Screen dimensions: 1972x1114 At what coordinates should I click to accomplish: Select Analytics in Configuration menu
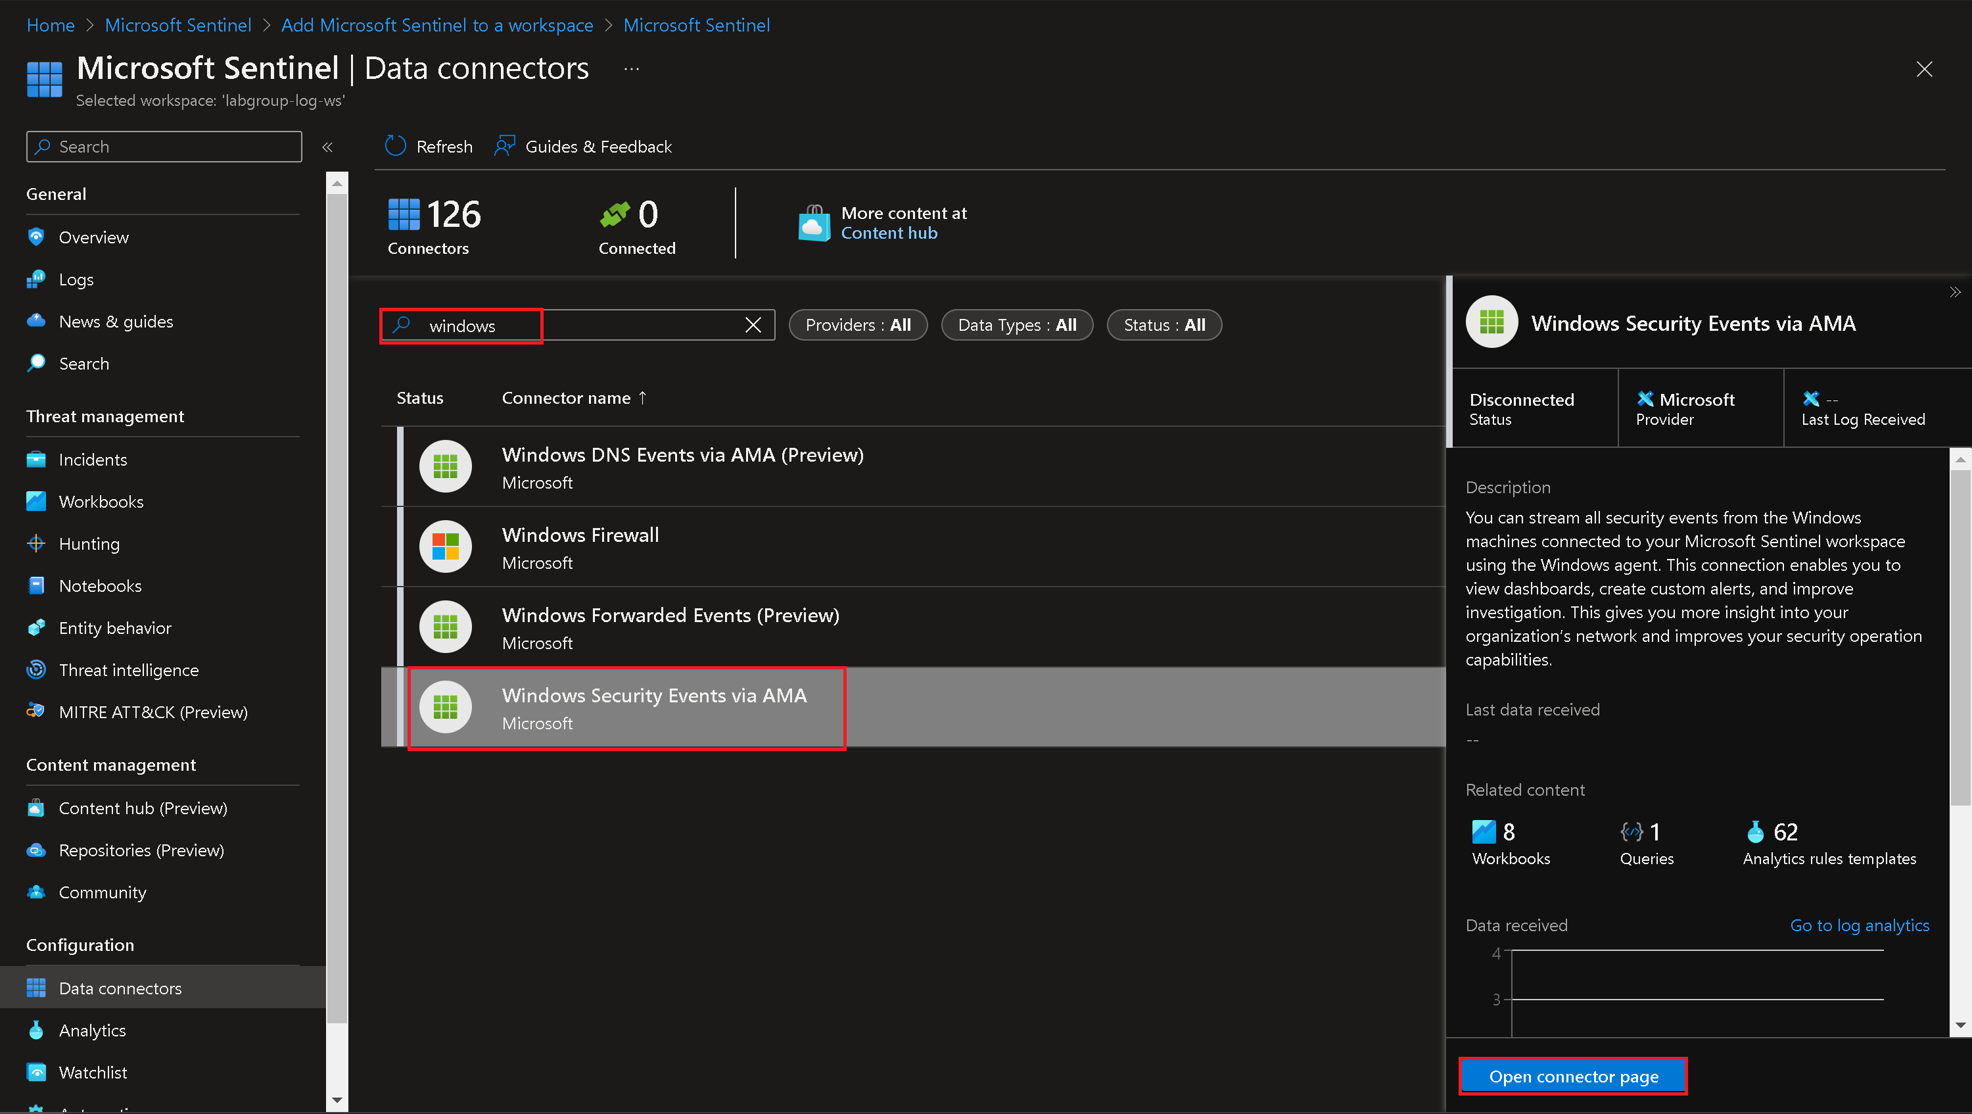[92, 1030]
